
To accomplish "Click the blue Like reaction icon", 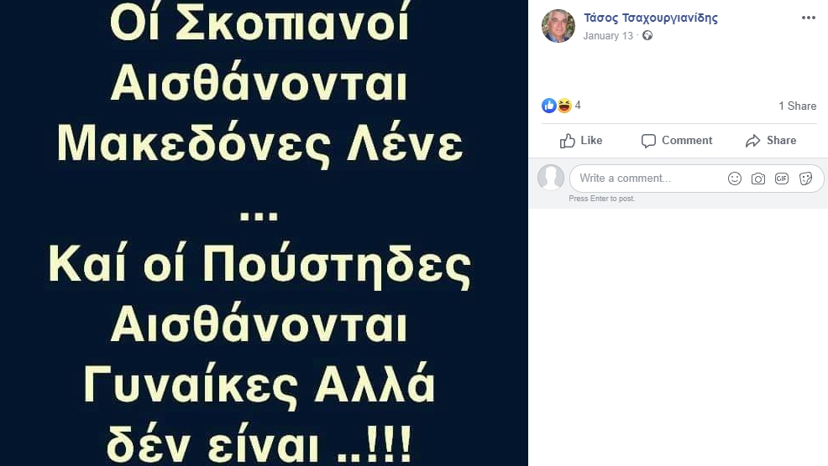I will 549,106.
